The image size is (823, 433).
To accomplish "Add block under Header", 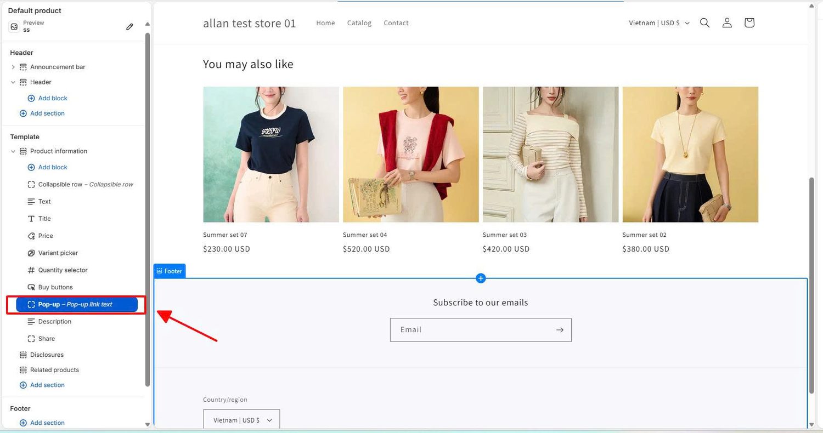I will click(48, 98).
